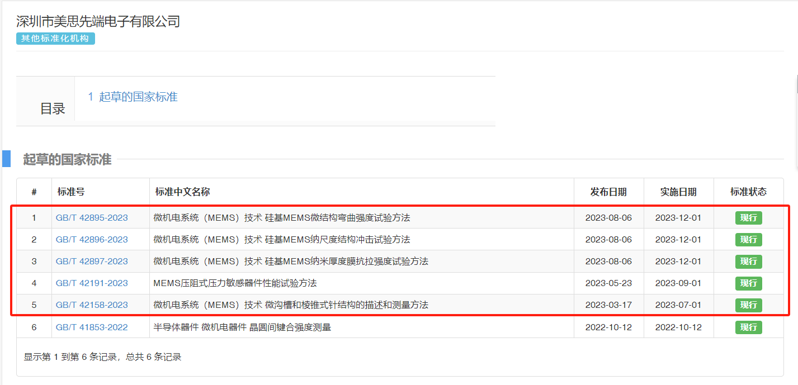The width and height of the screenshot is (798, 385).
Task: Click the index number cell of GB/T 41853-2022
Action: tap(34, 327)
